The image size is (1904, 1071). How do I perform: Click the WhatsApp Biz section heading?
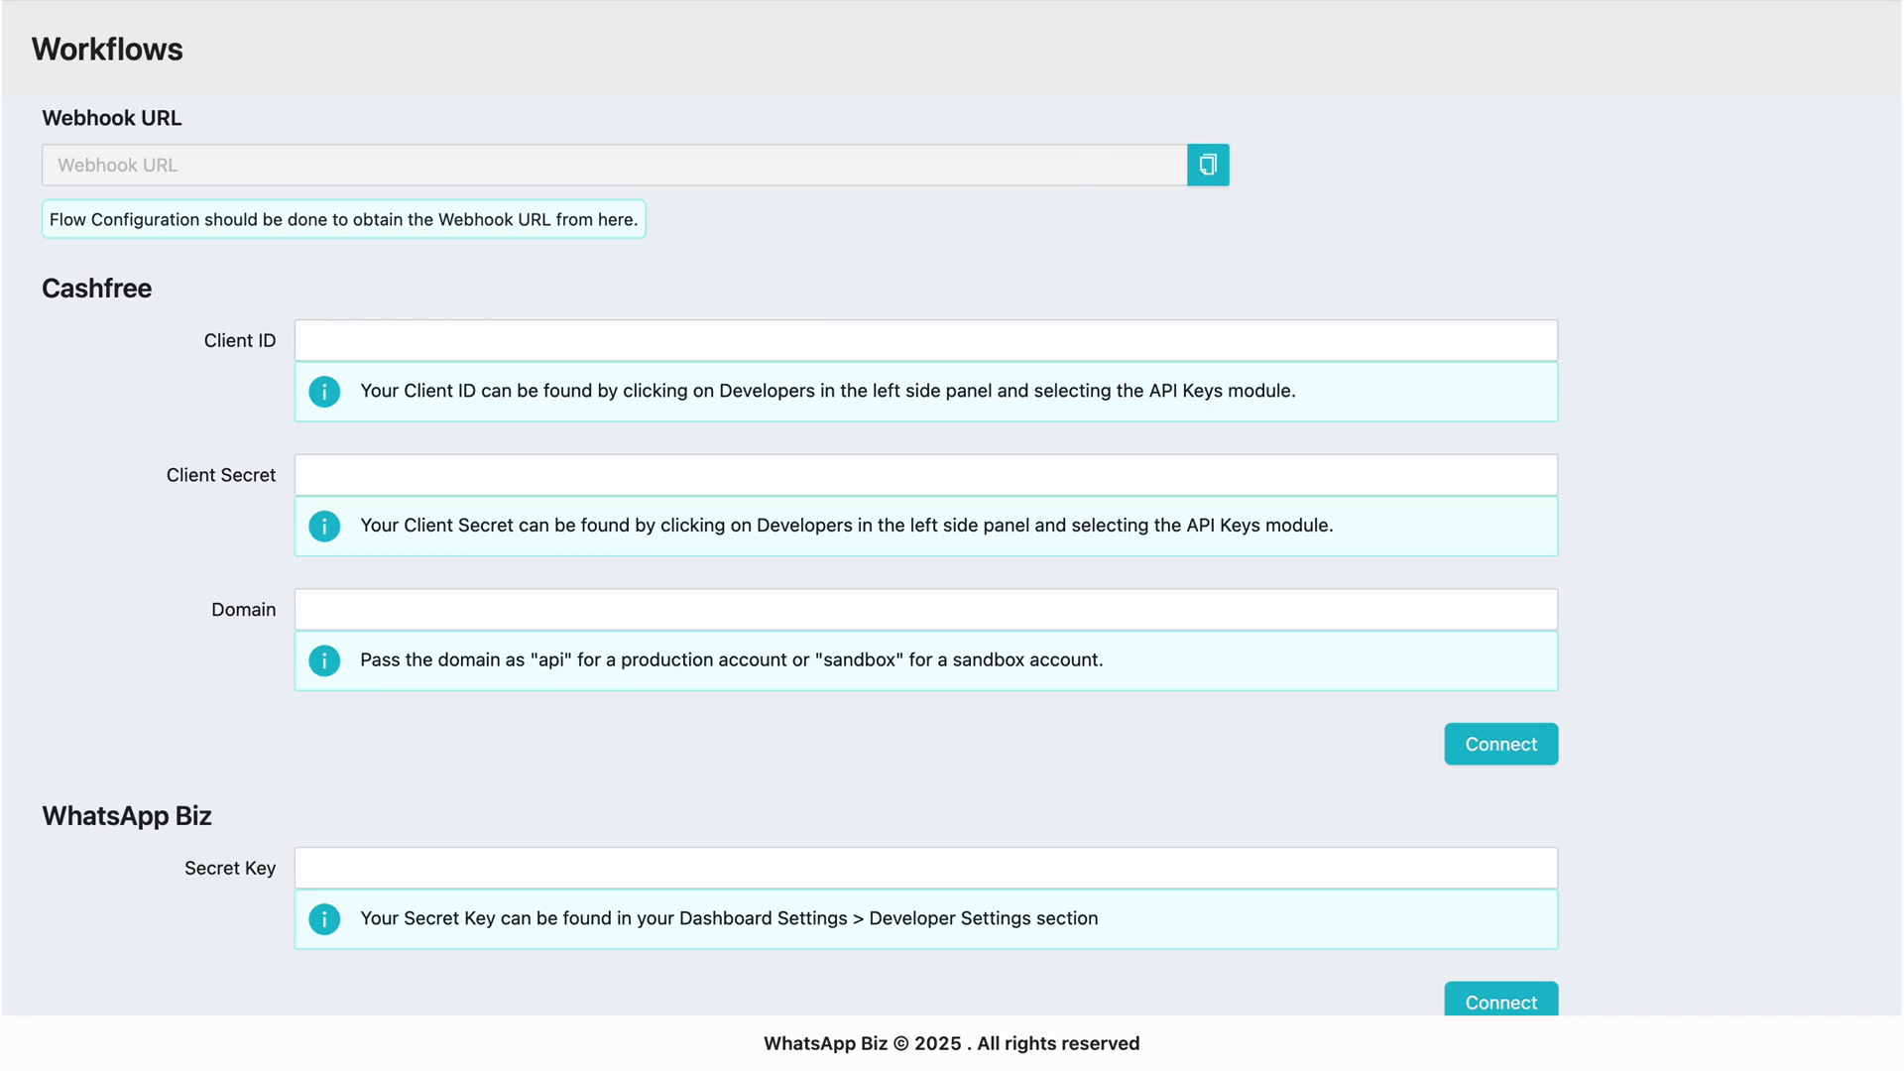tap(127, 815)
